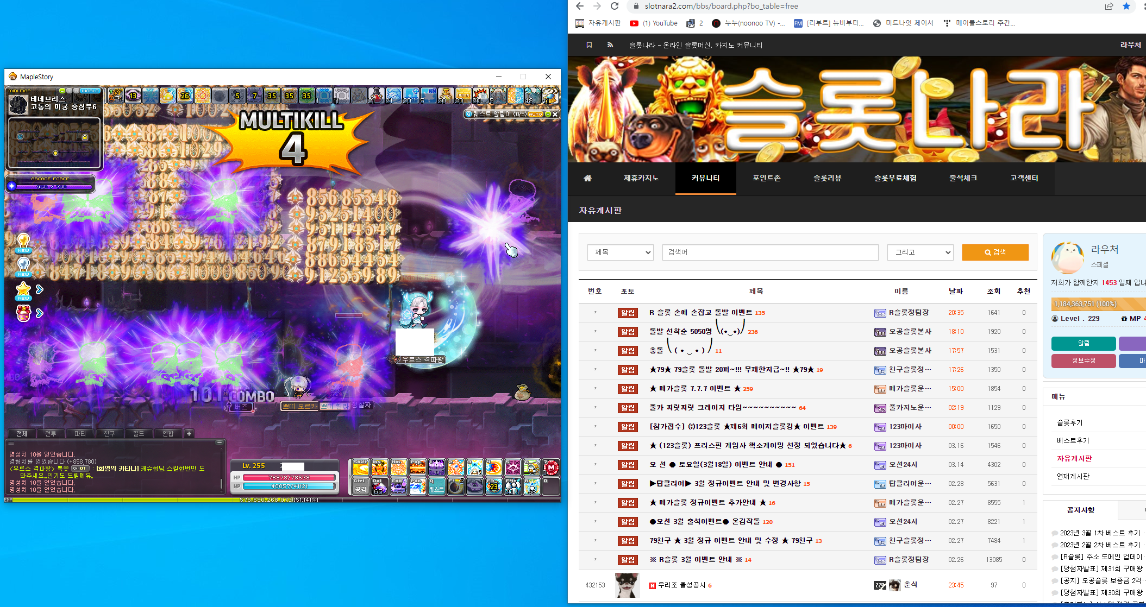Click the red M coin quickslot icon
This screenshot has width=1146, height=607.
[550, 467]
